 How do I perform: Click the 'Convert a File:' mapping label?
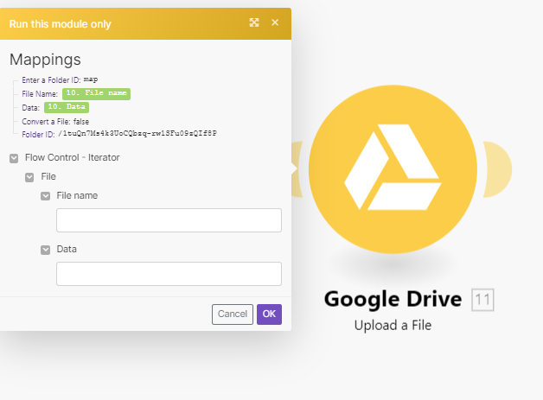click(x=46, y=122)
